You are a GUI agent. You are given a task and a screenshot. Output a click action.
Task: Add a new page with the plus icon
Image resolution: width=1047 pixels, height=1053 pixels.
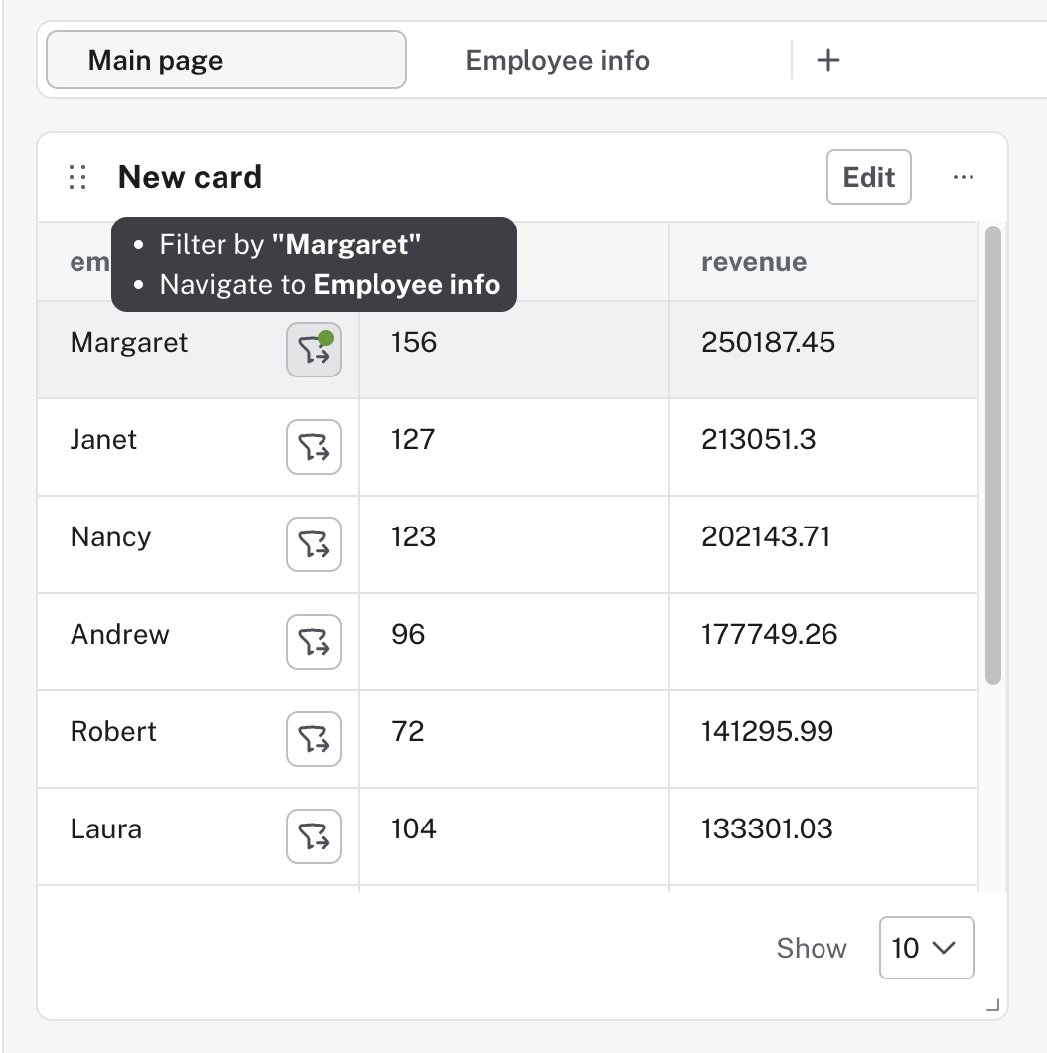tap(827, 60)
